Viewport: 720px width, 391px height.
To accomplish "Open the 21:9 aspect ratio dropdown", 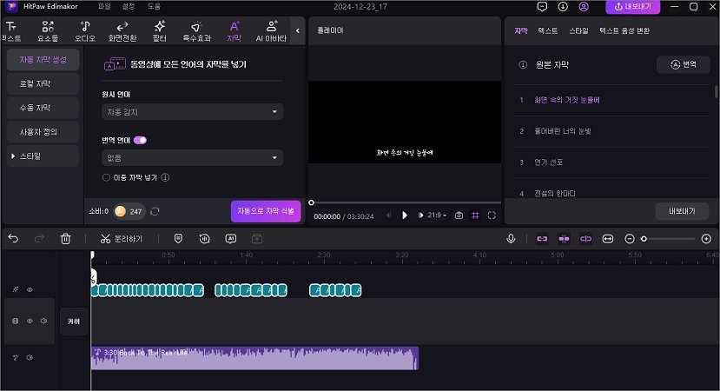I will (x=437, y=215).
